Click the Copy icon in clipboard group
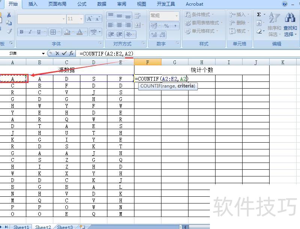The image size is (300, 229). pyautogui.click(x=9, y=23)
